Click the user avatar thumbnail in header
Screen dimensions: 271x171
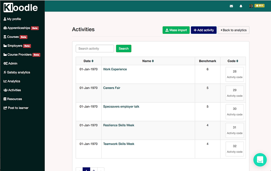tap(251, 6)
